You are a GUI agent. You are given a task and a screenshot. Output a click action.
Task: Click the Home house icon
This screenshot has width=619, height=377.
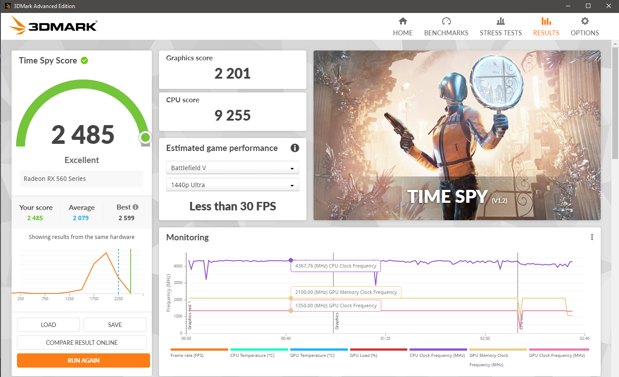403,21
